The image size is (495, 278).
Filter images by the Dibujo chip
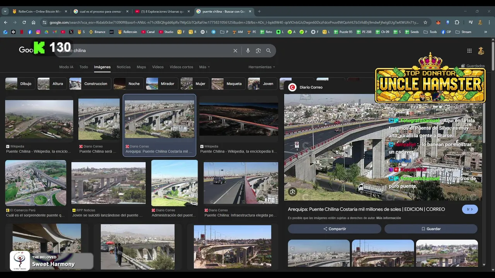click(x=20, y=84)
